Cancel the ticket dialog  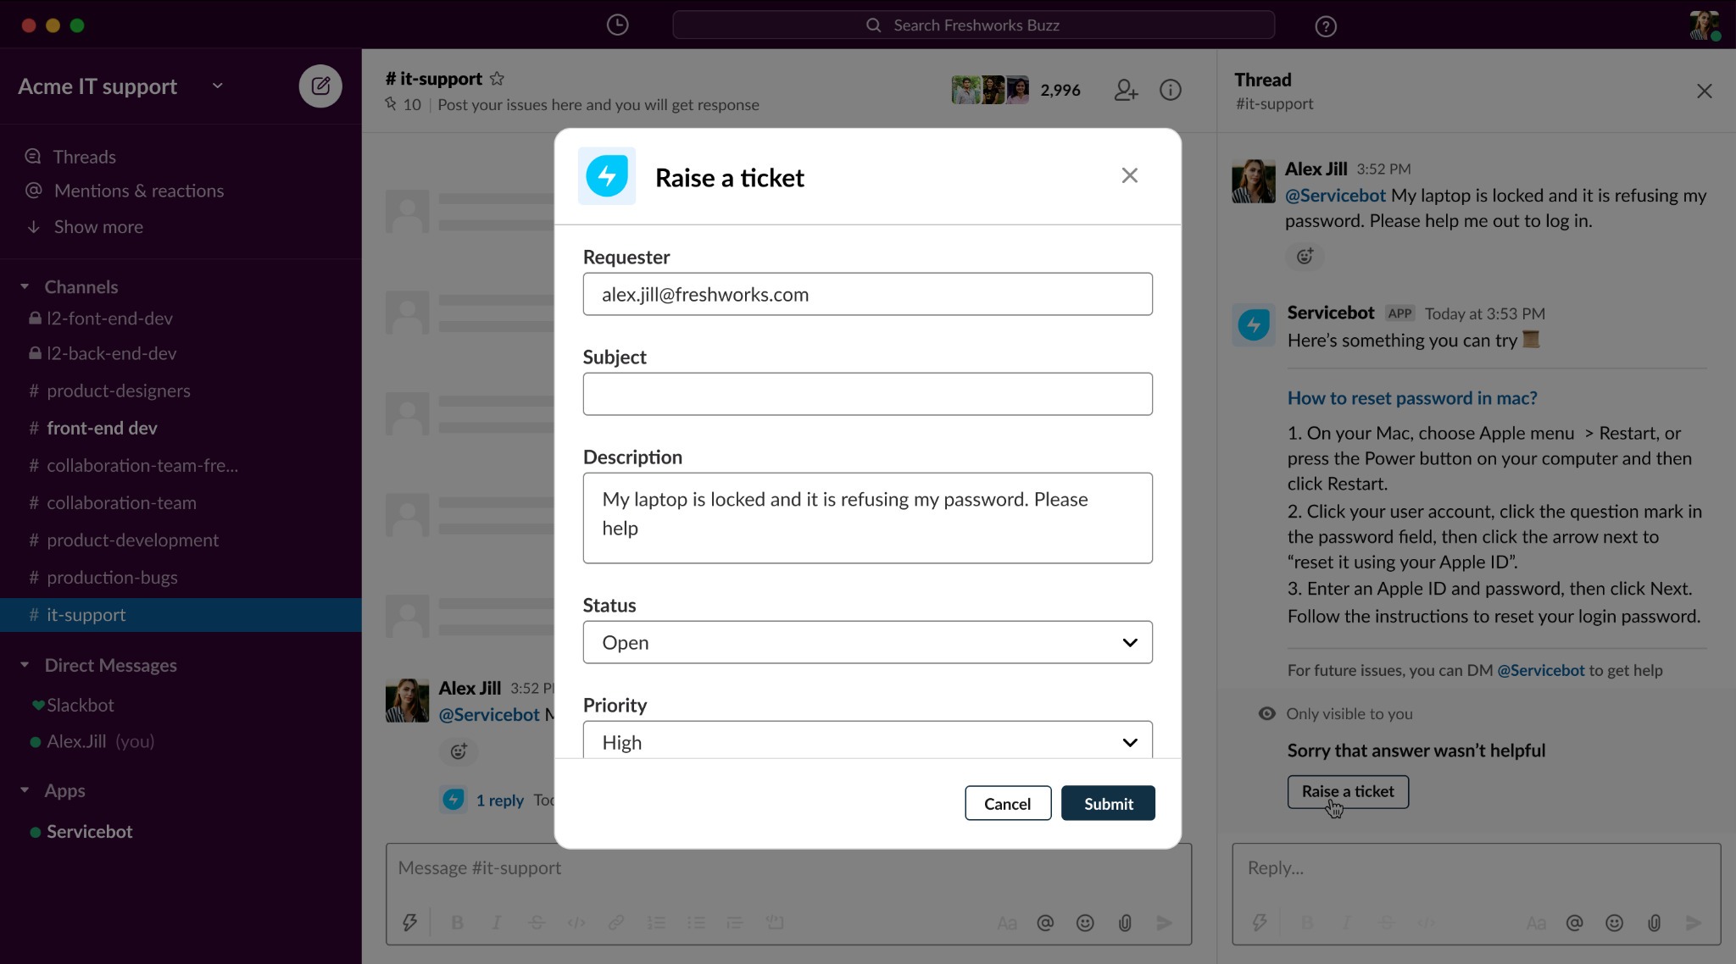1008,803
